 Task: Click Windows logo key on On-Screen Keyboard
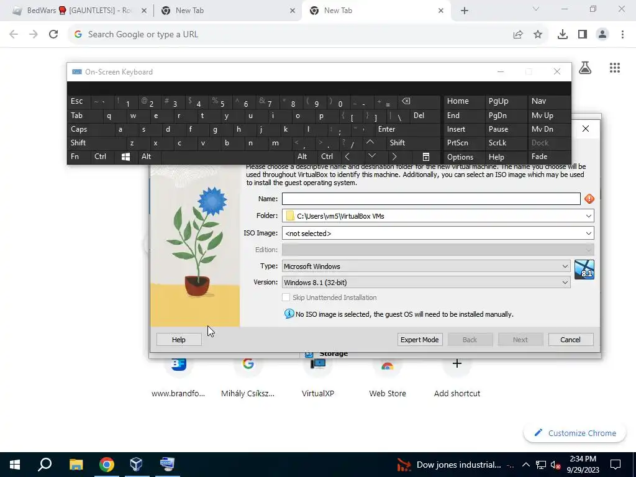tap(126, 157)
